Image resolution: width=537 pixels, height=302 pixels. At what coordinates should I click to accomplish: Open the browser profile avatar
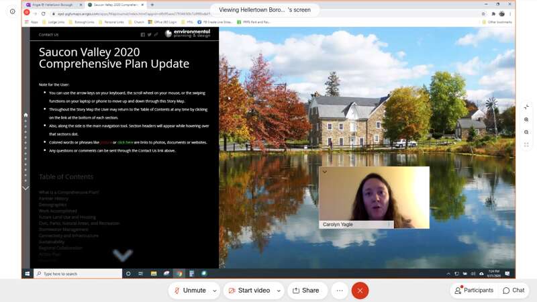501,14
